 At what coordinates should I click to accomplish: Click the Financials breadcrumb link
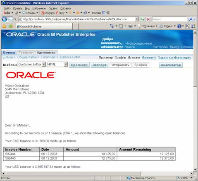pos(48,57)
